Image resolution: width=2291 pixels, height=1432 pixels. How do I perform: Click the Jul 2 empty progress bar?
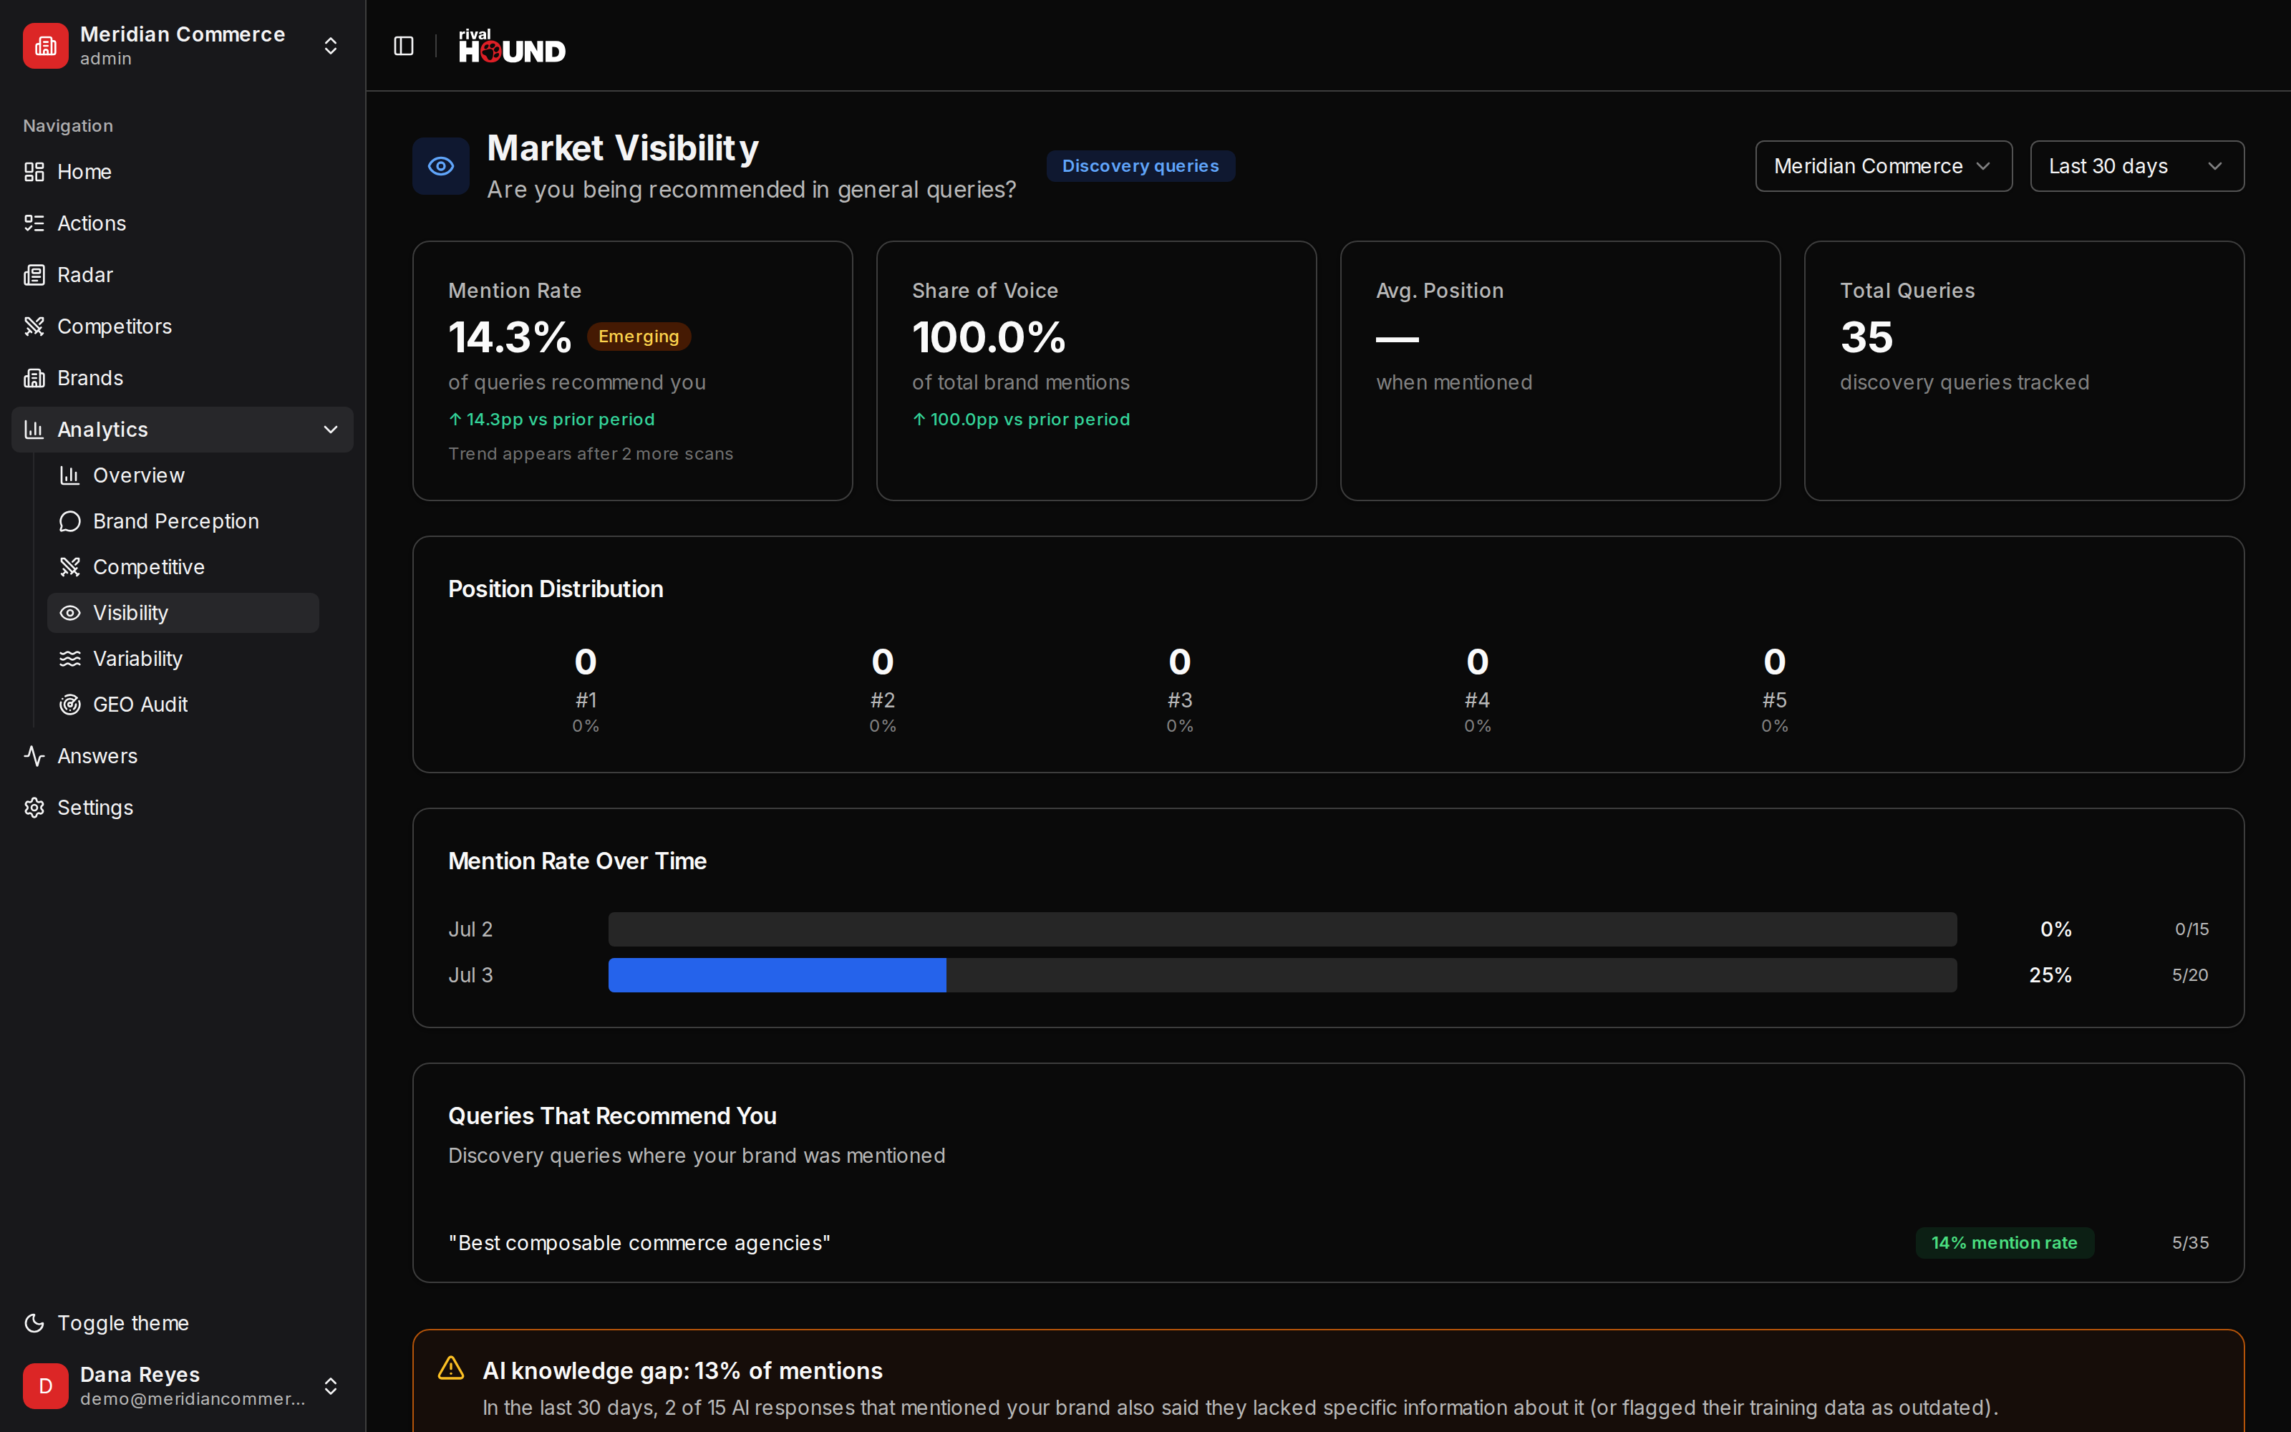tap(1282, 929)
